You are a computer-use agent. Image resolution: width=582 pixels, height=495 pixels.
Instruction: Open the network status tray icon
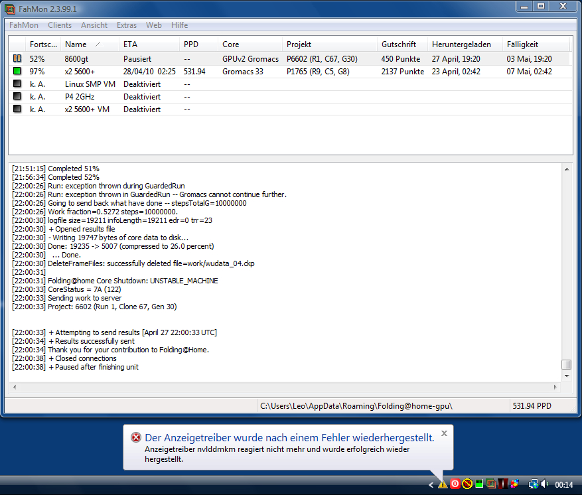pos(534,484)
